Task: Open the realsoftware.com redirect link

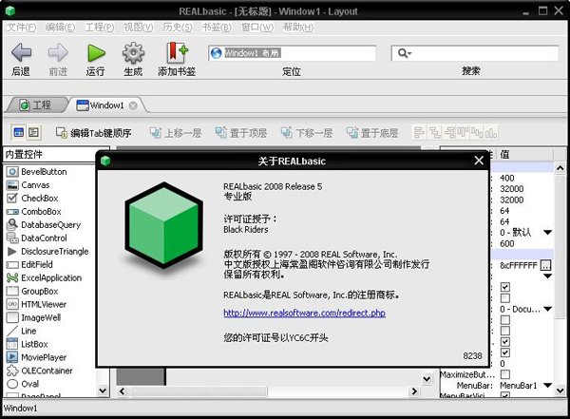Action: point(304,313)
